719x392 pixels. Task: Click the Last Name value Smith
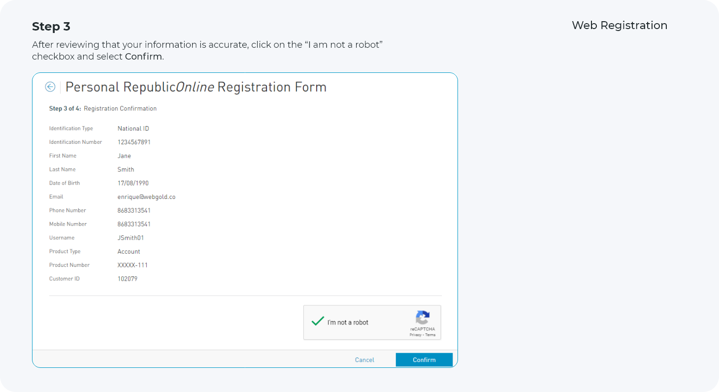(x=126, y=169)
